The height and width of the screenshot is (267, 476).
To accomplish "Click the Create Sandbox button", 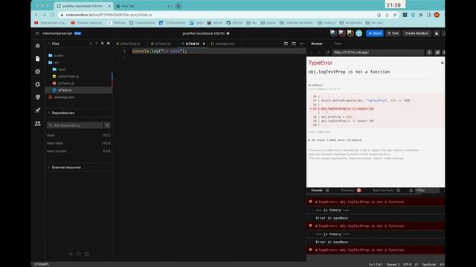I will tap(416, 33).
